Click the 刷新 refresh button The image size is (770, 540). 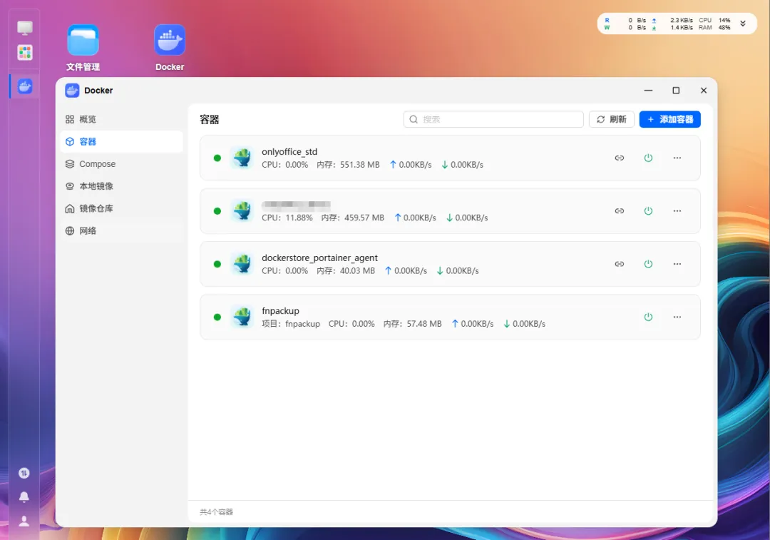pos(612,119)
